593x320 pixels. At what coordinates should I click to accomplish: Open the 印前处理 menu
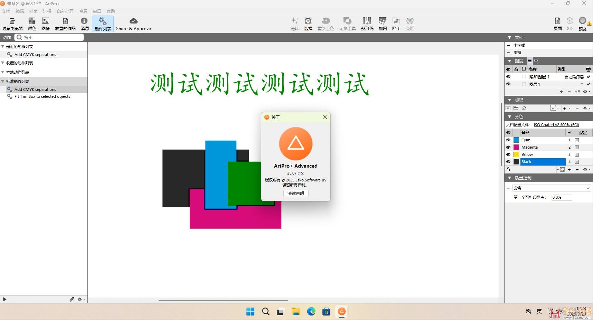point(65,11)
